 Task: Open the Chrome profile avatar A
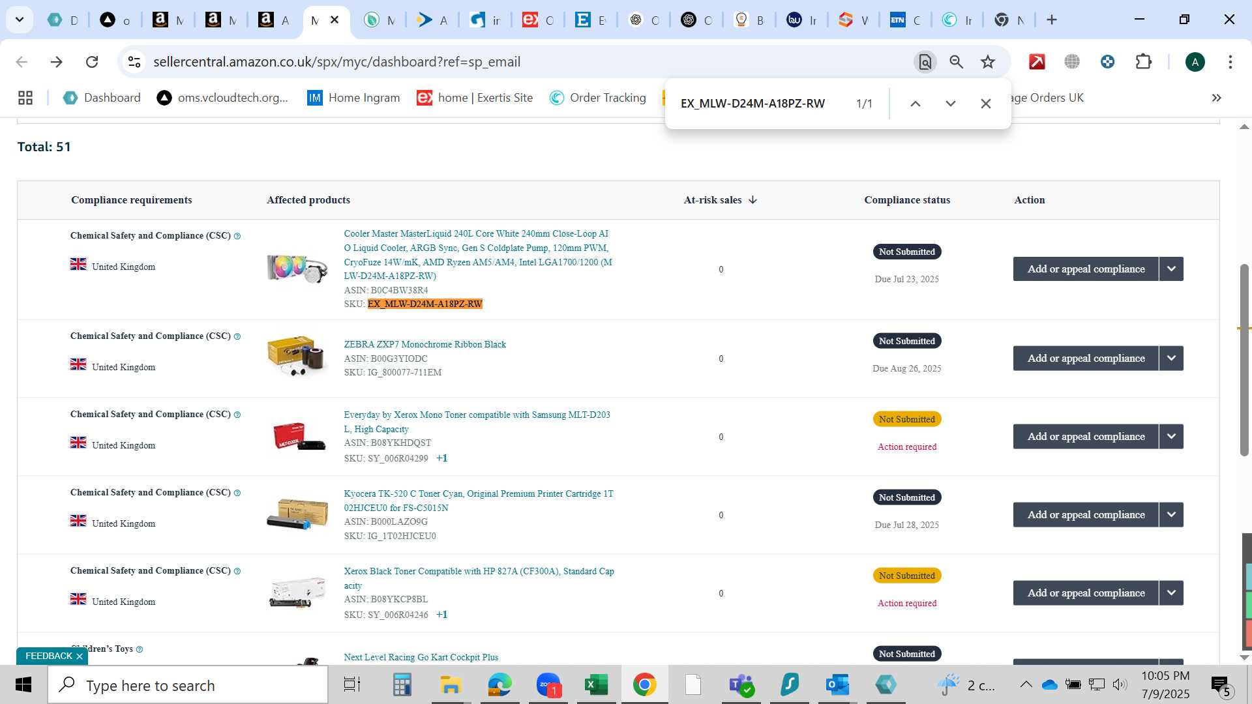(1195, 62)
